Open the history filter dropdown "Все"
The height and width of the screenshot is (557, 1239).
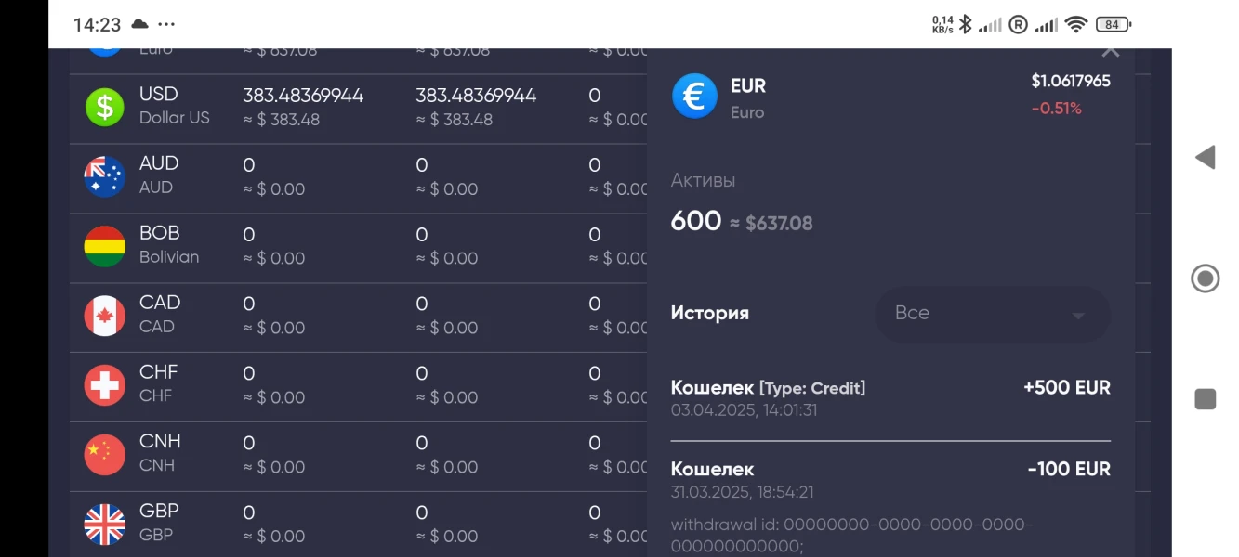992,314
